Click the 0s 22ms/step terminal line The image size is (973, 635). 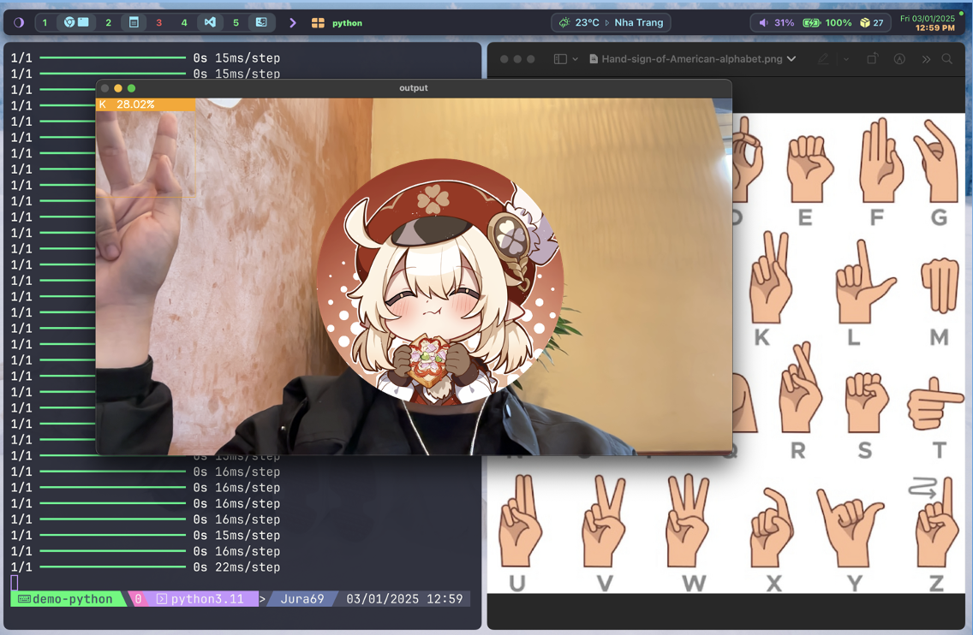coord(236,567)
